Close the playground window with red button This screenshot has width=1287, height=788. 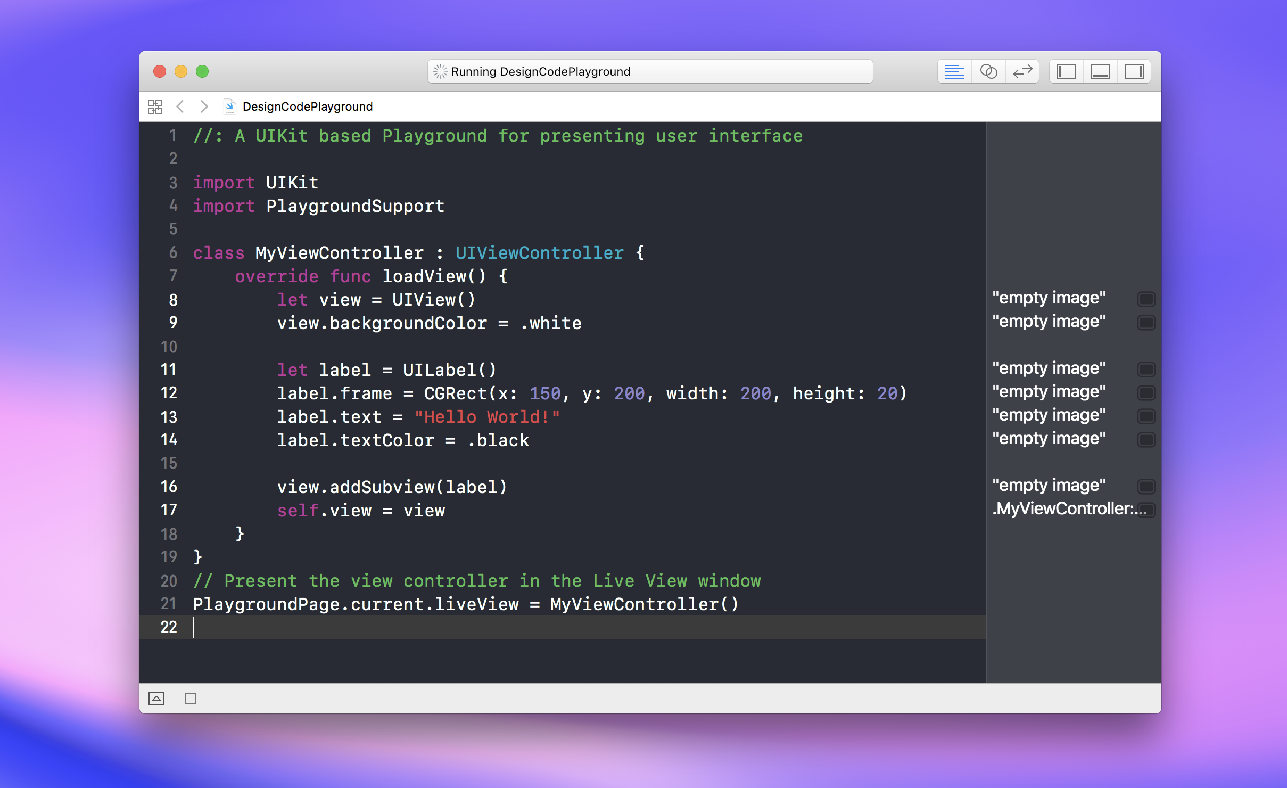pos(159,71)
